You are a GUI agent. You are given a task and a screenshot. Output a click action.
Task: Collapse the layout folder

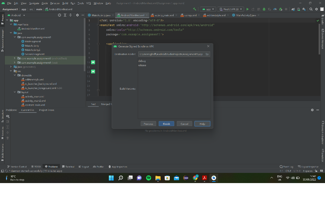(15, 92)
